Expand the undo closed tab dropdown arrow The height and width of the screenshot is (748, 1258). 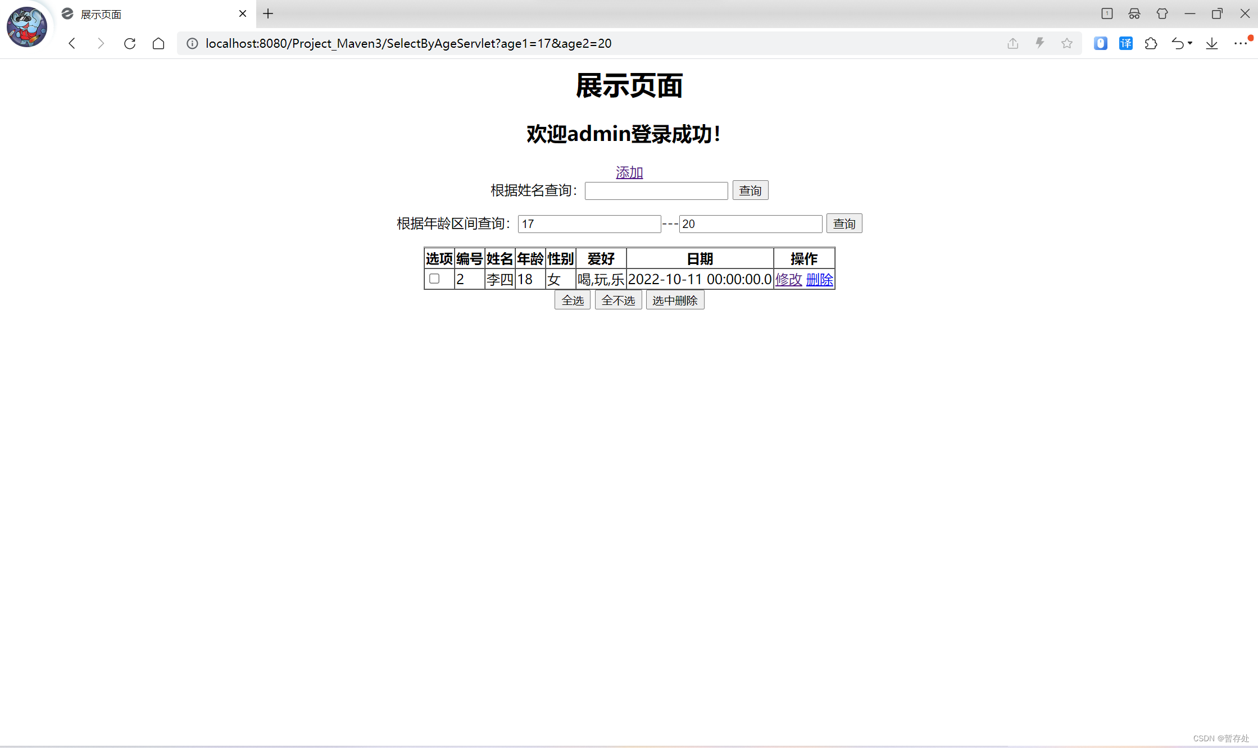[x=1190, y=43]
